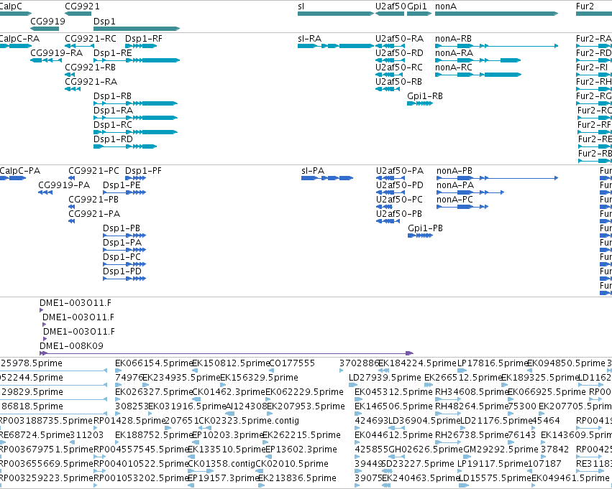Screen dimensions: 612x489
Task: Click the AI124308 EST label
Action: click(246, 406)
